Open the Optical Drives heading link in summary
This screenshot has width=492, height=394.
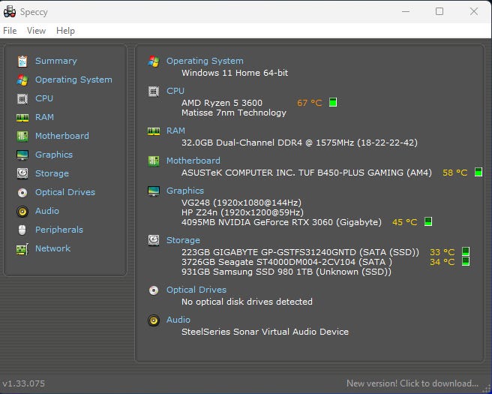[x=196, y=290]
